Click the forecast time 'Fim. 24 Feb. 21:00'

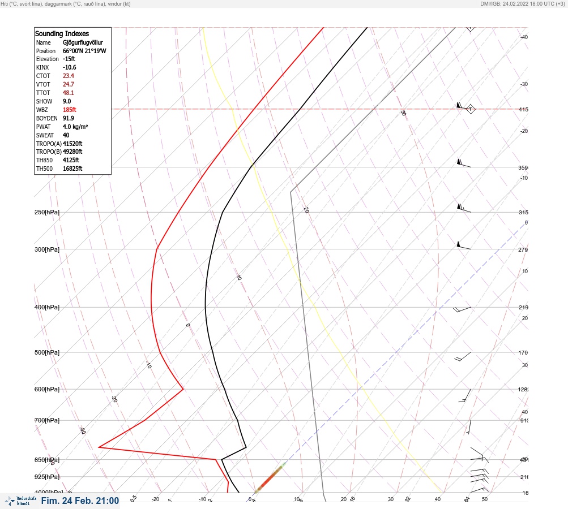pyautogui.click(x=80, y=501)
